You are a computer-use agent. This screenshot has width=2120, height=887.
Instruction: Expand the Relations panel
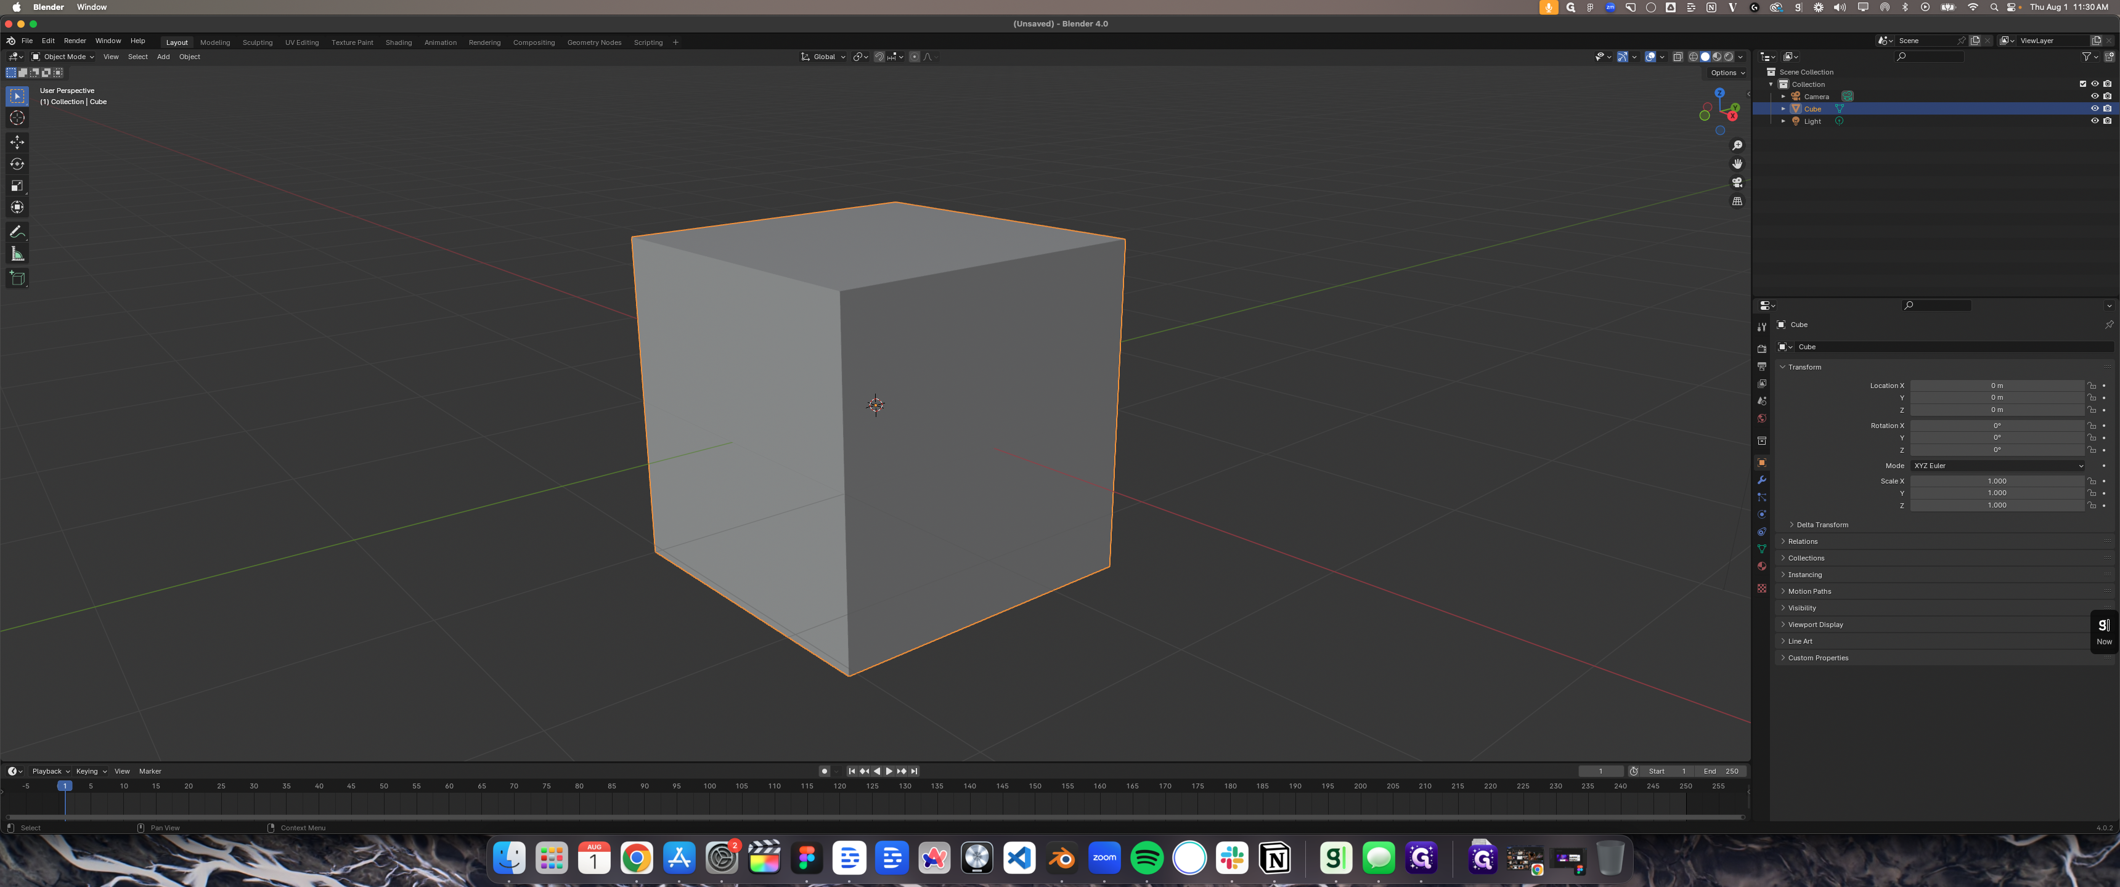[1803, 541]
